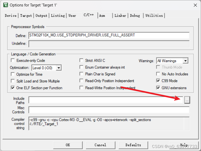Confirm with the OK button
This screenshot has height=151, width=201.
[68, 145]
